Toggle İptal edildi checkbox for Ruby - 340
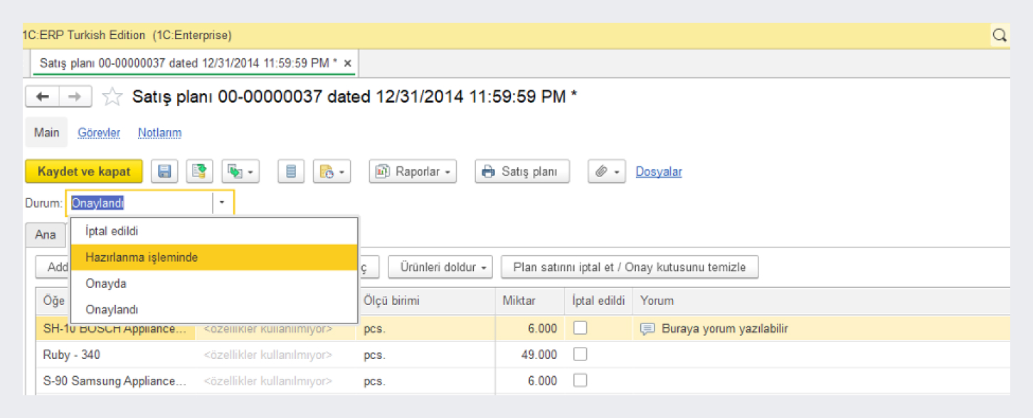The width and height of the screenshot is (1033, 418). tap(580, 355)
